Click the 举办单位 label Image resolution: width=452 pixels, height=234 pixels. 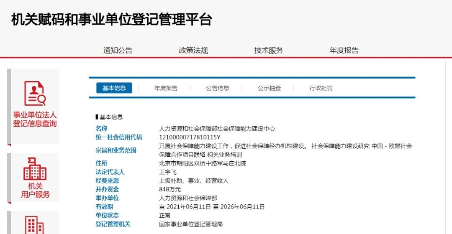[107, 198]
